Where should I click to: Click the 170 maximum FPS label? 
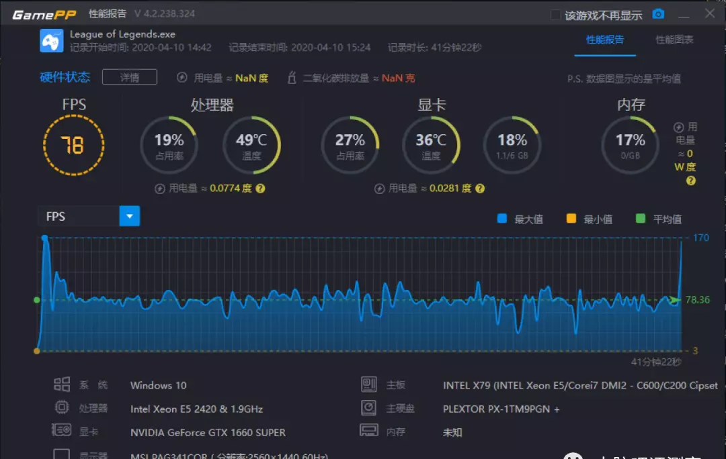(700, 238)
